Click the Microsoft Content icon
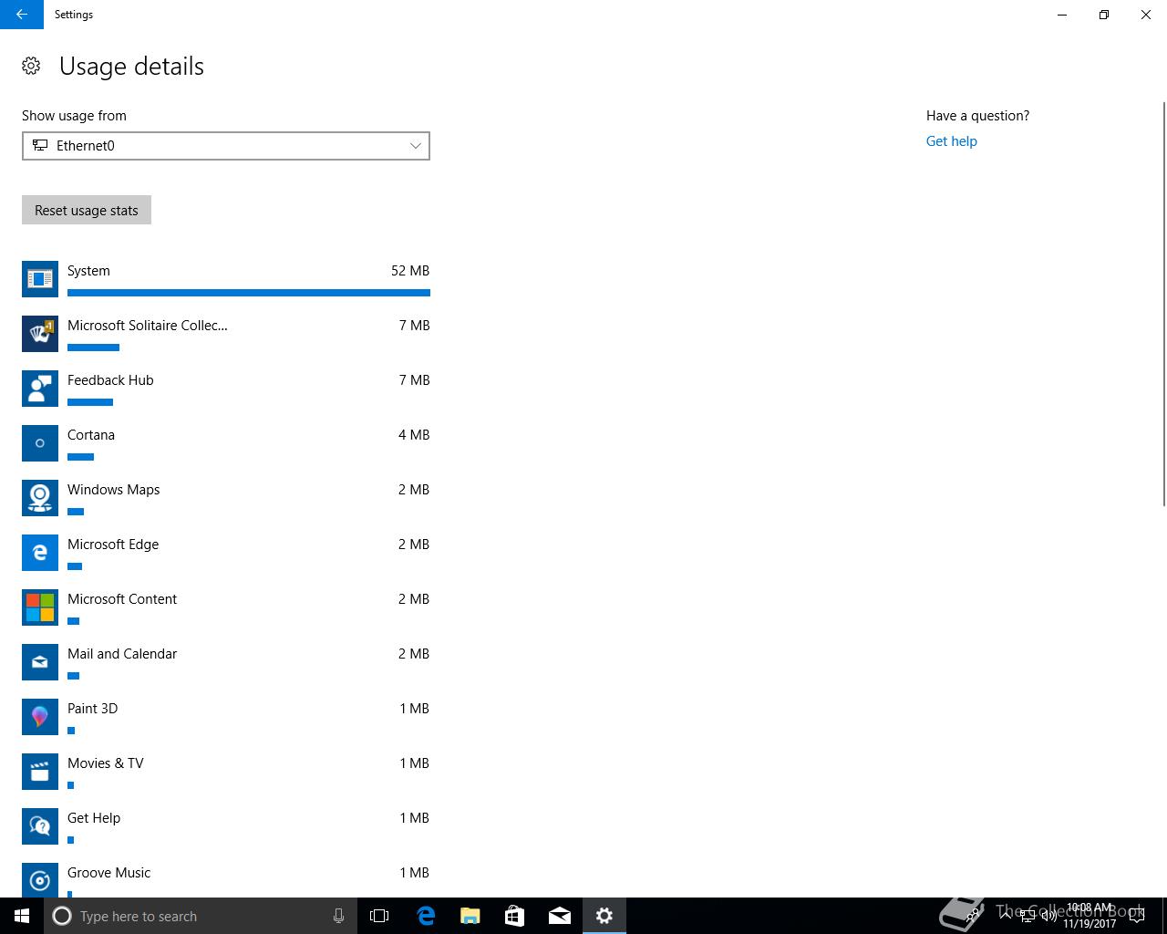This screenshot has height=934, width=1167. 40,607
